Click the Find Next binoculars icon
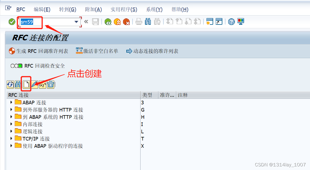 click(x=157, y=22)
